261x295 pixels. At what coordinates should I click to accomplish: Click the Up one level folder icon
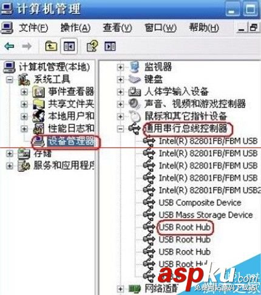[51, 46]
